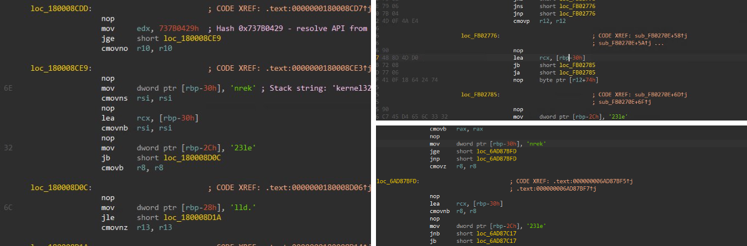The width and height of the screenshot is (747, 246).
Task: Click the 'Hash 0x737B0429 - resolve API' comment
Action: (x=289, y=29)
